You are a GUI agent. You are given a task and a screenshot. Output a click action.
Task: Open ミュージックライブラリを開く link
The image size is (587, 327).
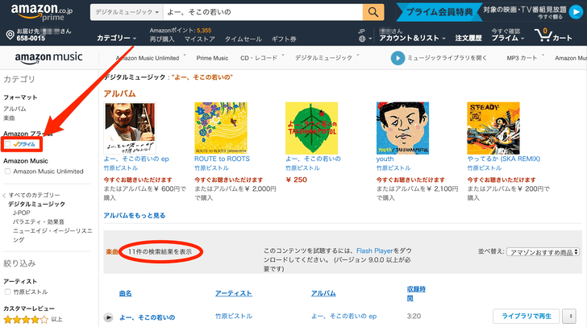447,58
